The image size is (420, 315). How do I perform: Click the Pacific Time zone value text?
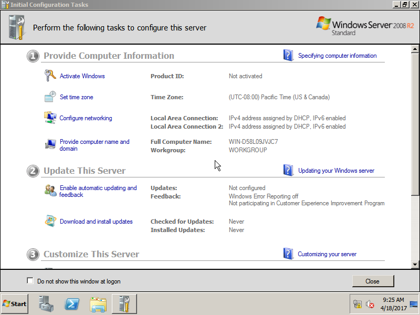coord(279,97)
